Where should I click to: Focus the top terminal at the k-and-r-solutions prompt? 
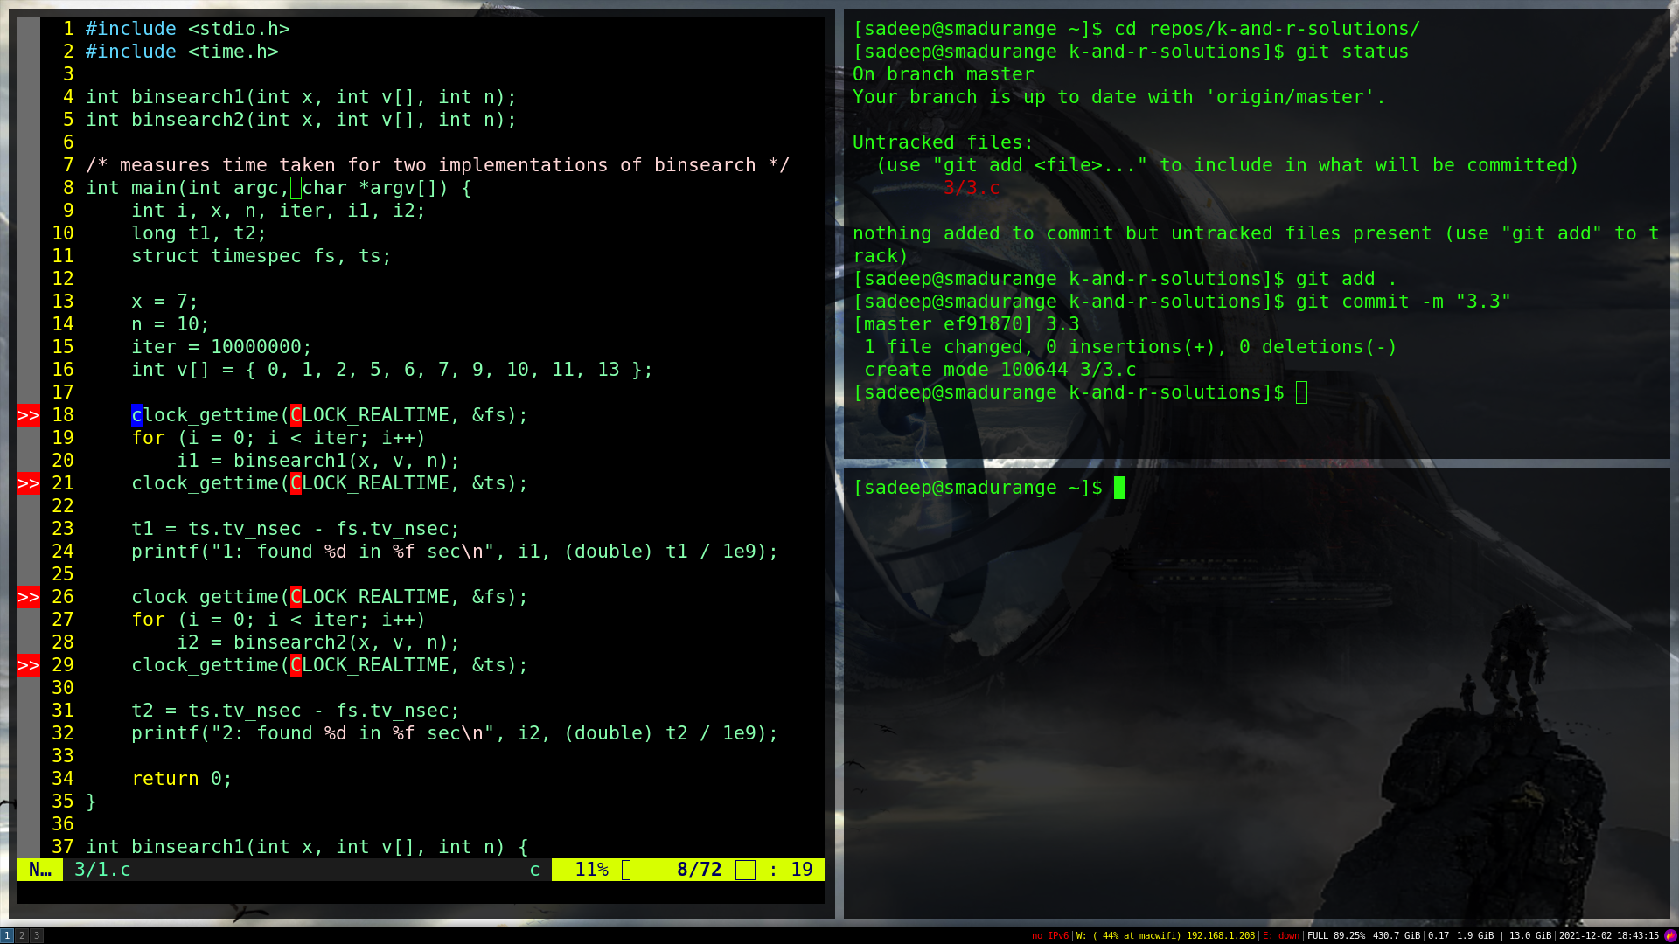(1301, 392)
